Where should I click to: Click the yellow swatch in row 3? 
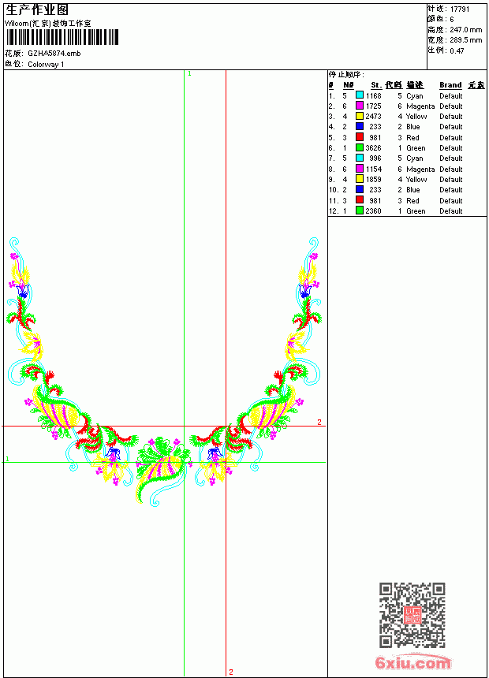click(359, 116)
